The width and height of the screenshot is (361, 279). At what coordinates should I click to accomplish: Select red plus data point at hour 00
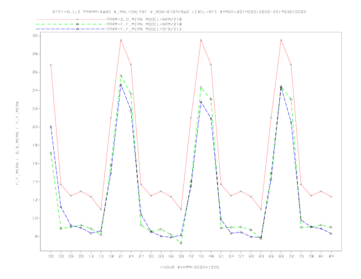coord(51,65)
